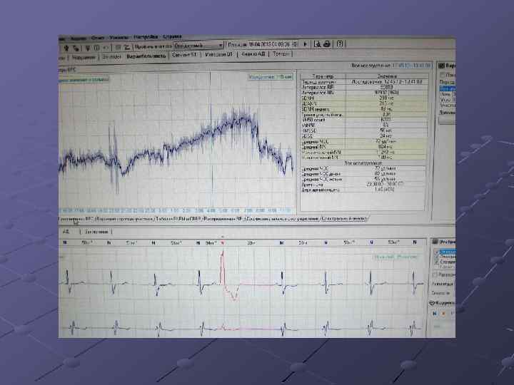Screen dimensions: 514x385
Task: Switch to the Вариабельность tab
Action: [x=146, y=56]
